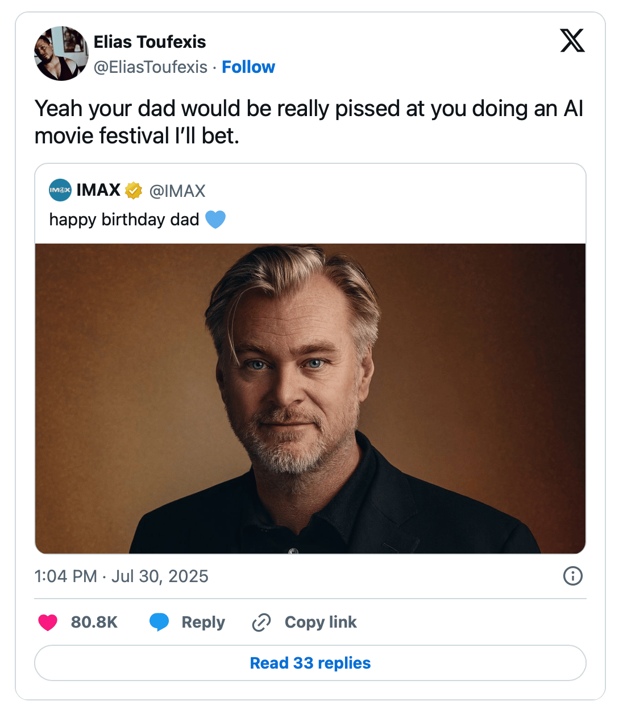Click the @EliasToufexis handle
The width and height of the screenshot is (623, 709).
pyautogui.click(x=151, y=67)
